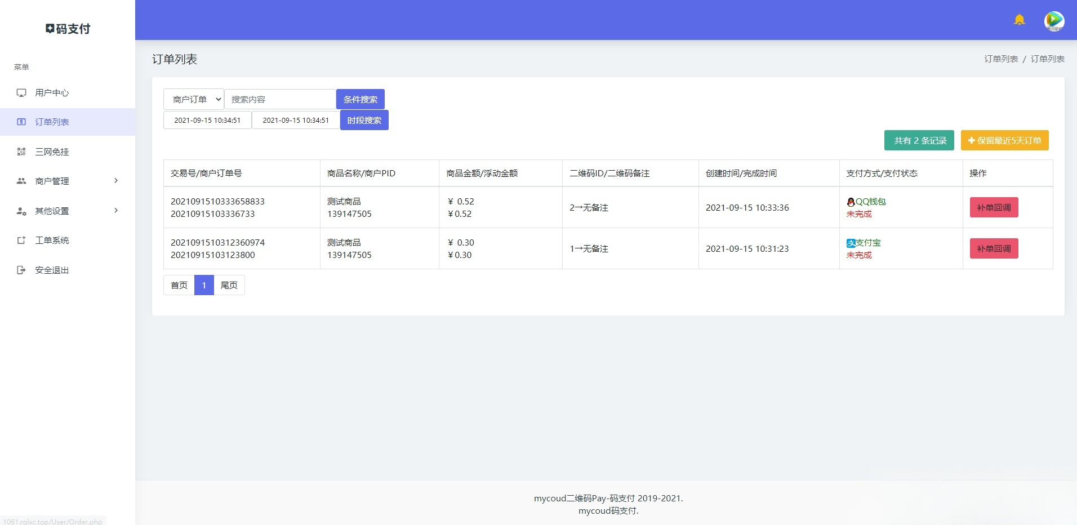Click the 安全退出 logout icon
Viewport: 1077px width, 525px height.
[x=21, y=270]
